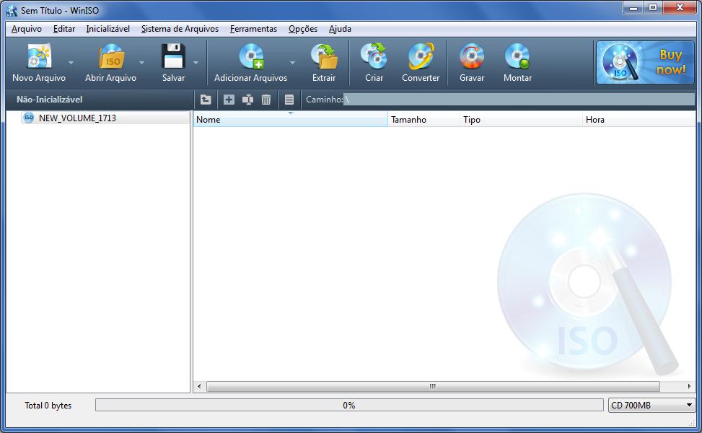Image resolution: width=702 pixels, height=433 pixels.
Task: Expand the Salvar dropdown arrow
Action: 196,63
